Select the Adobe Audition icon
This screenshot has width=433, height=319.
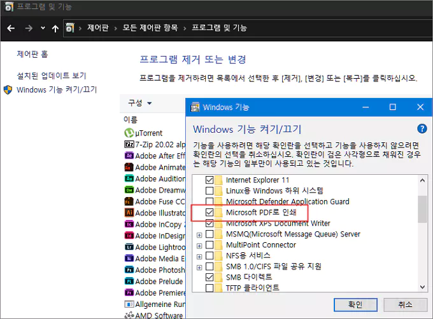click(129, 179)
